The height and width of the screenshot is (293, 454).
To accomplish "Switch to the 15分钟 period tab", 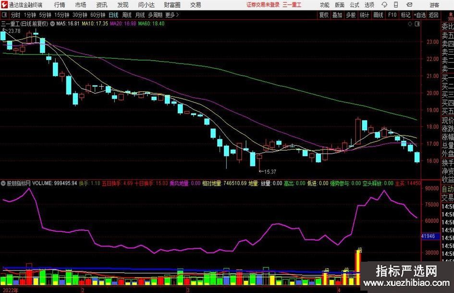I will point(62,15).
